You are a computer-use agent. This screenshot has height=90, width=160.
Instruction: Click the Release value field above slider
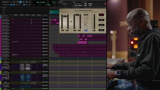point(86,15)
